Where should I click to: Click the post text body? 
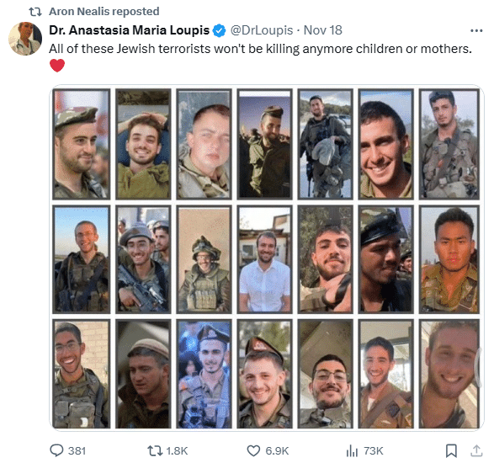click(260, 49)
